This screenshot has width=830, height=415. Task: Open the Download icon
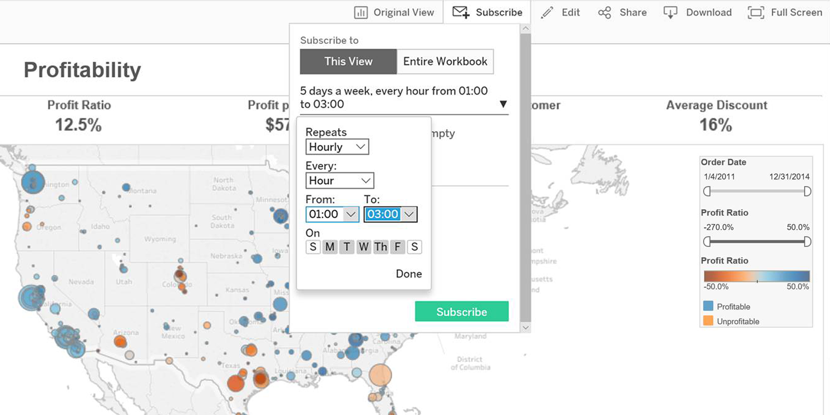(x=670, y=12)
